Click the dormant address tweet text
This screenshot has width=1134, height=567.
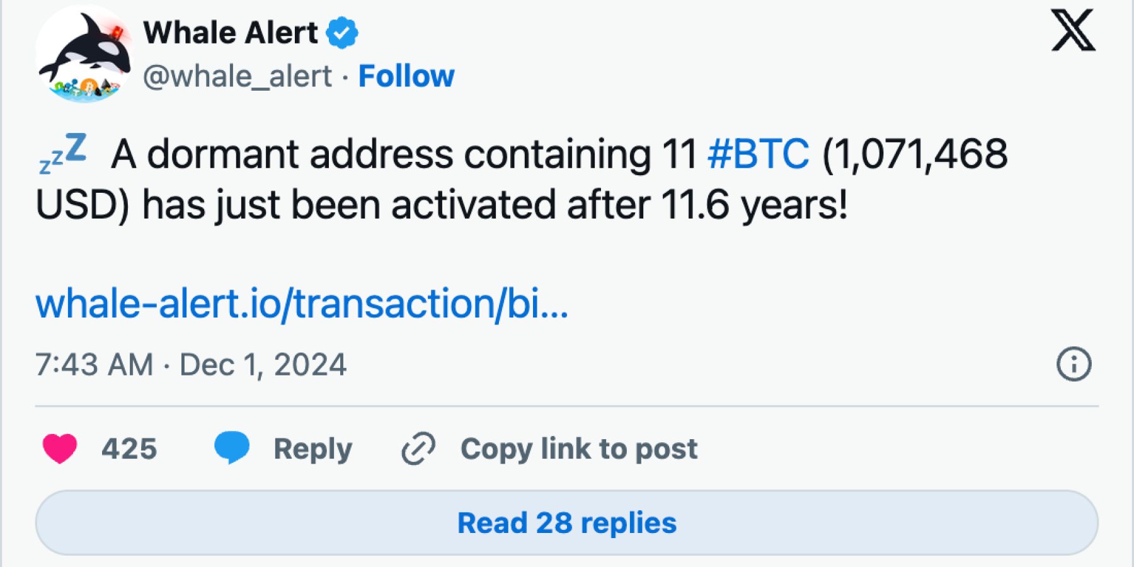tap(522, 180)
